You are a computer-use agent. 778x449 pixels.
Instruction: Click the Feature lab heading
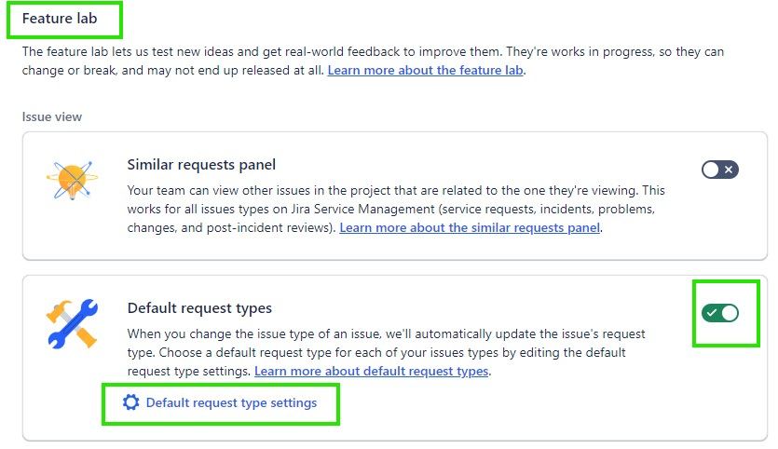(x=60, y=19)
